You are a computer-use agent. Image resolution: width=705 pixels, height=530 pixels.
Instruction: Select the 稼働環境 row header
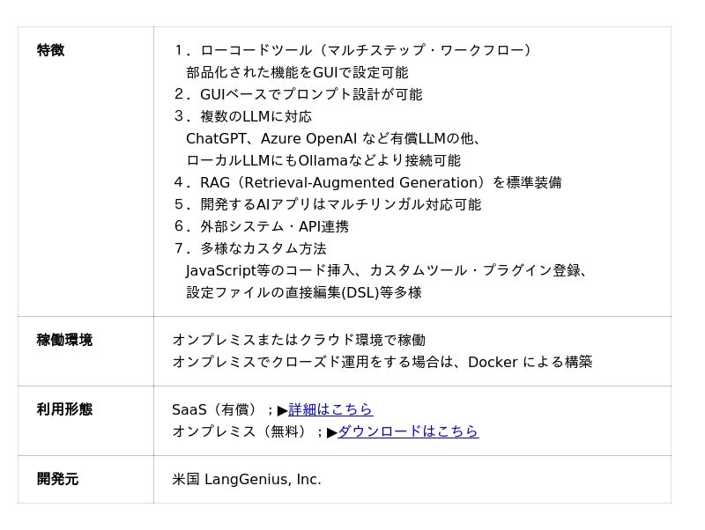click(64, 340)
